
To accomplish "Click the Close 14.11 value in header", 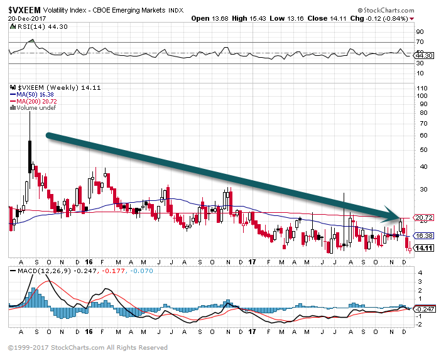I will pyautogui.click(x=327, y=18).
